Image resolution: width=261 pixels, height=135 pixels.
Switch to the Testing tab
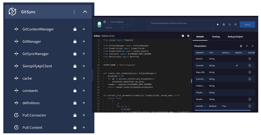point(216,37)
